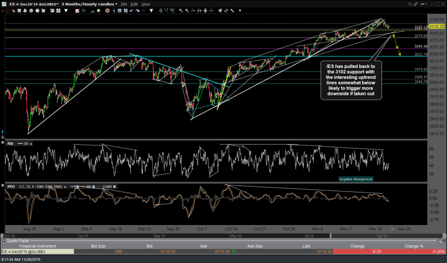Click the redo arrow icon
Viewport: 447px width, 263px height.
tap(137, 11)
